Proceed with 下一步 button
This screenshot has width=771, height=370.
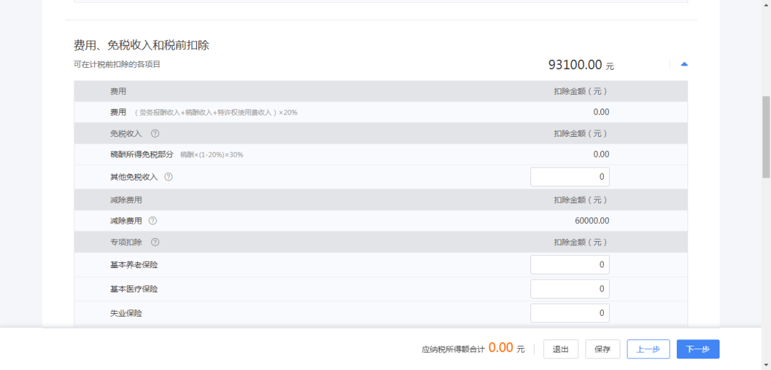point(697,349)
